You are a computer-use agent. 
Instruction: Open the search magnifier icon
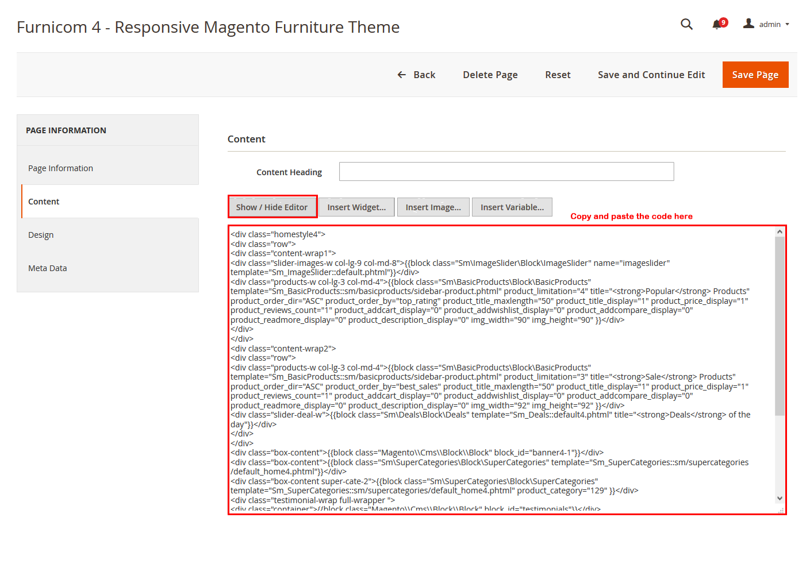point(686,24)
